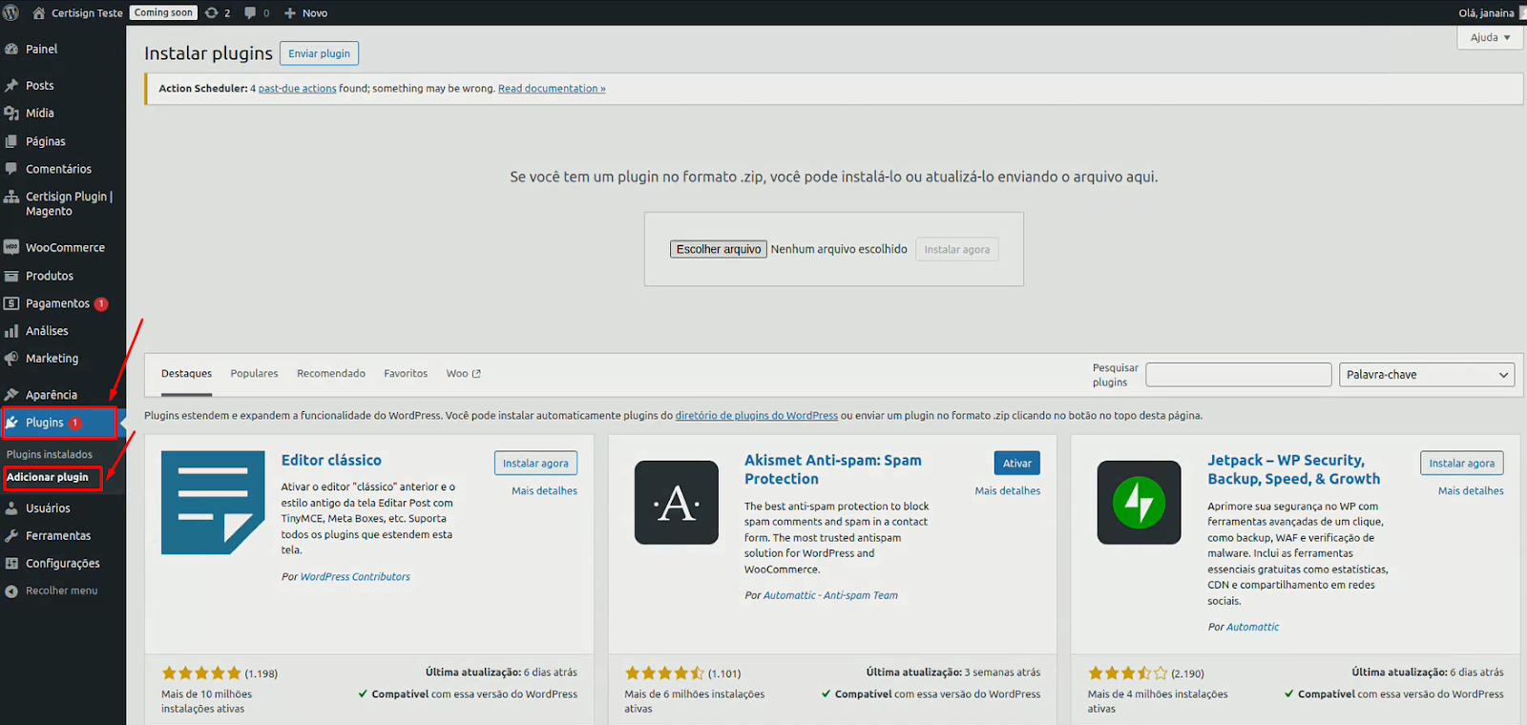
Task: Open Automattic - Anti-spam Team author link
Action: [830, 595]
